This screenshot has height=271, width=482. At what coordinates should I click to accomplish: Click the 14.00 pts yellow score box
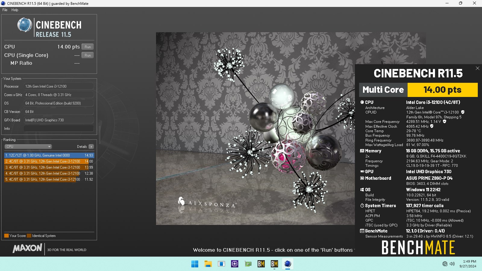pyautogui.click(x=443, y=90)
